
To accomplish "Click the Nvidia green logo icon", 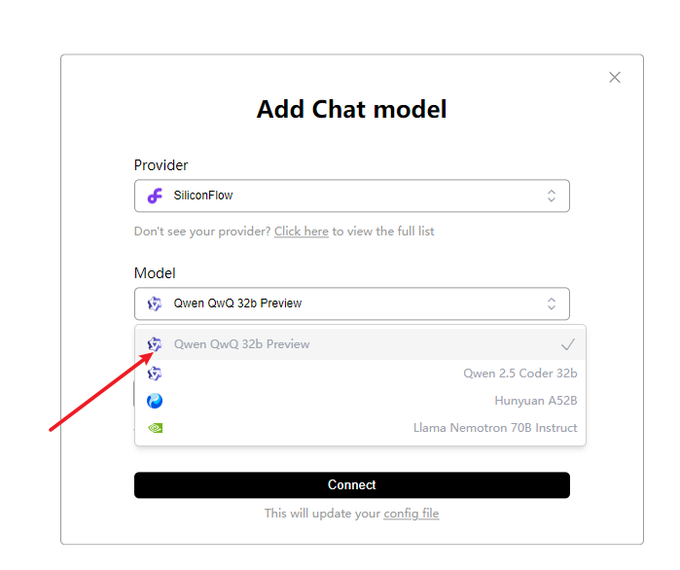I will click(x=155, y=428).
